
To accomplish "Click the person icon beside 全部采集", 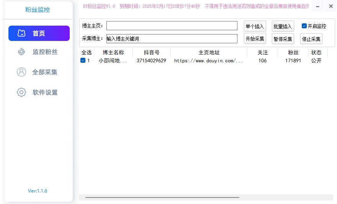I will [x=21, y=72].
